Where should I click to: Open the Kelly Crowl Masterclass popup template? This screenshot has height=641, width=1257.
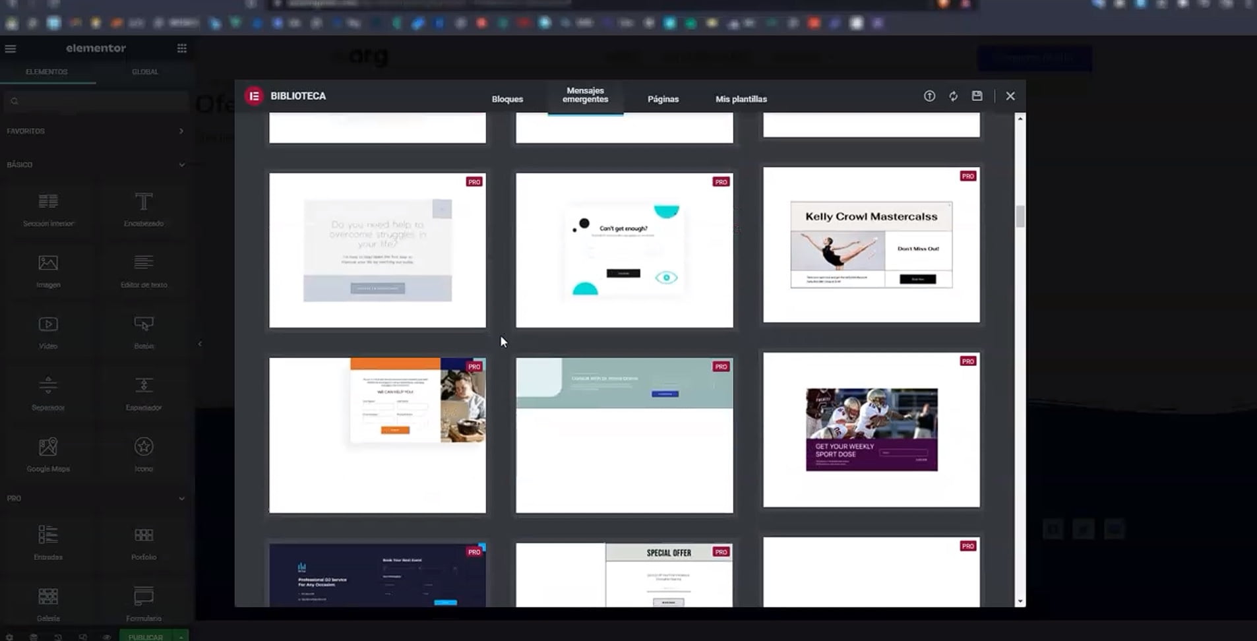(871, 245)
